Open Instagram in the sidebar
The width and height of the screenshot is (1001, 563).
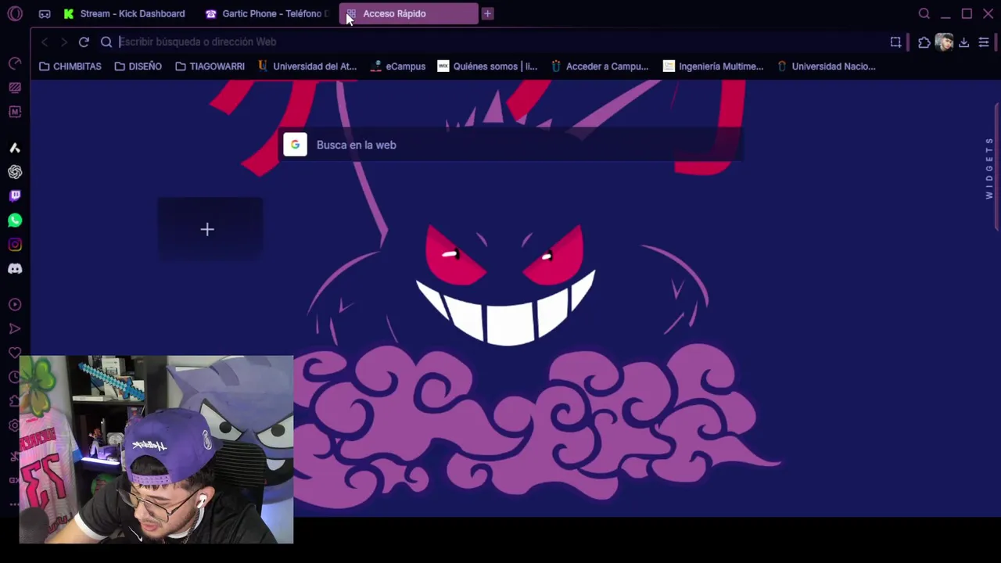coord(15,245)
